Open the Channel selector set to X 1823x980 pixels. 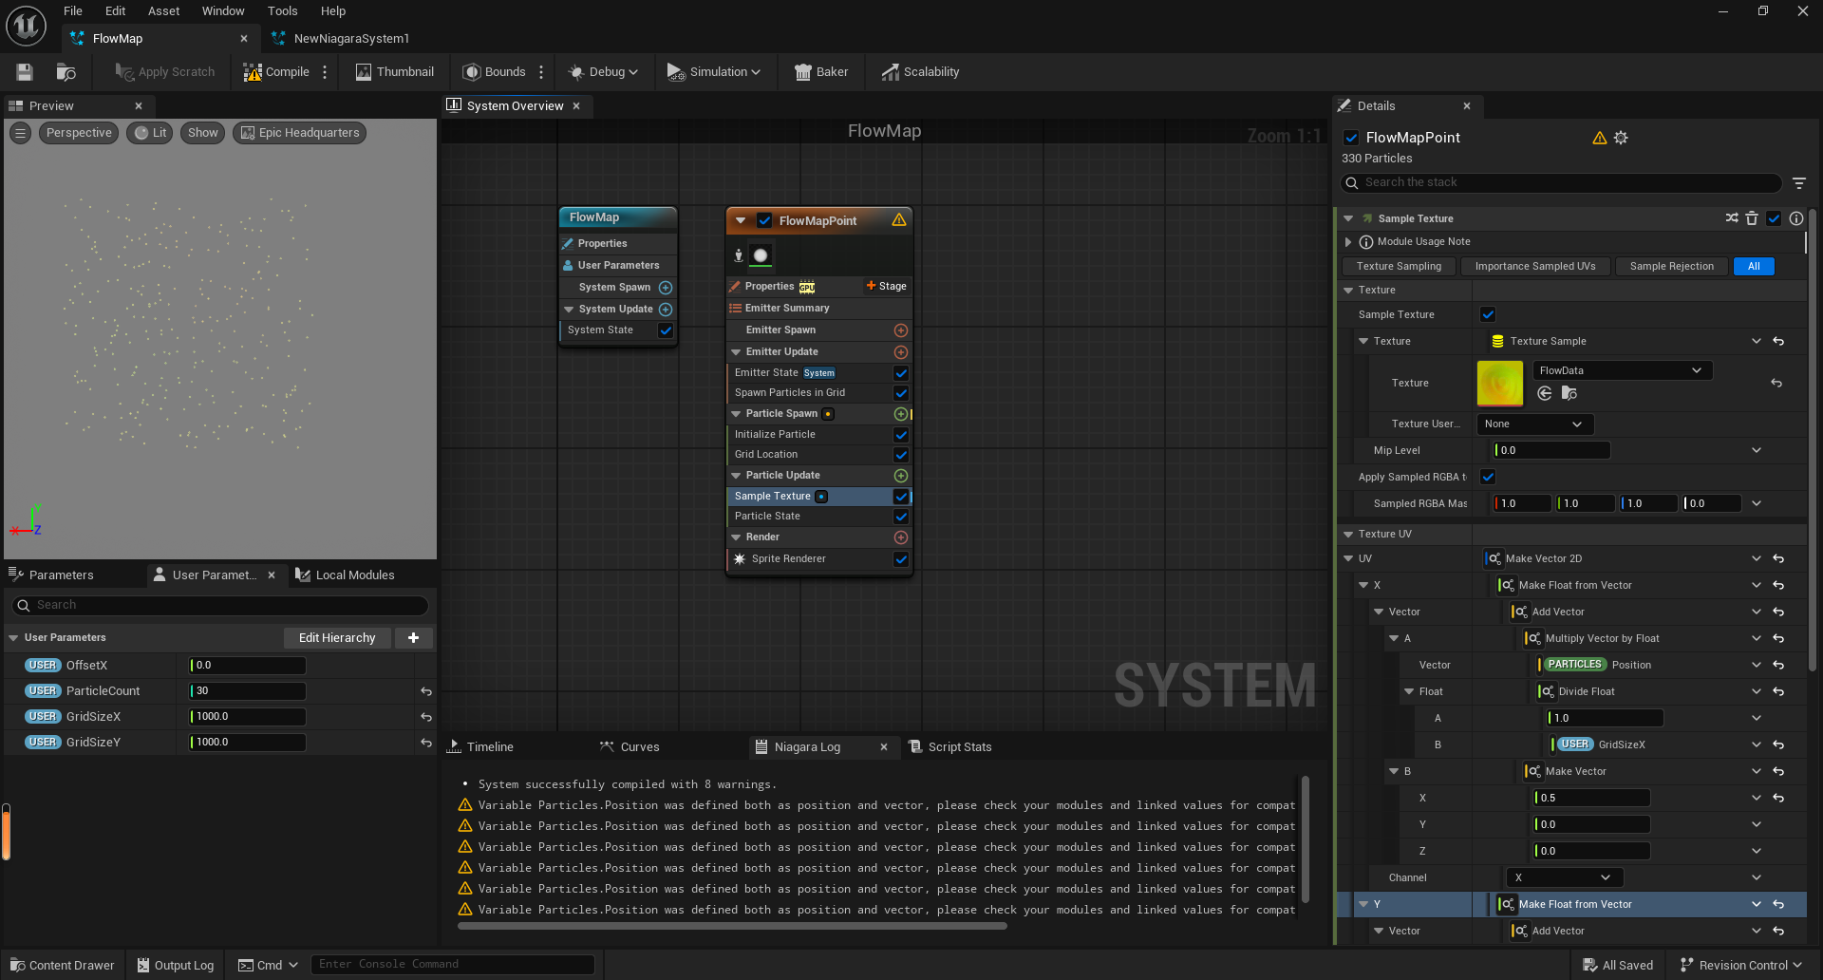point(1564,876)
